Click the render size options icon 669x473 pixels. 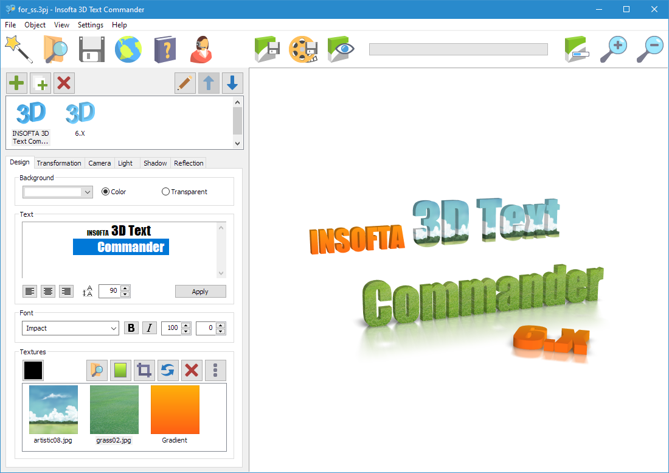(577, 49)
